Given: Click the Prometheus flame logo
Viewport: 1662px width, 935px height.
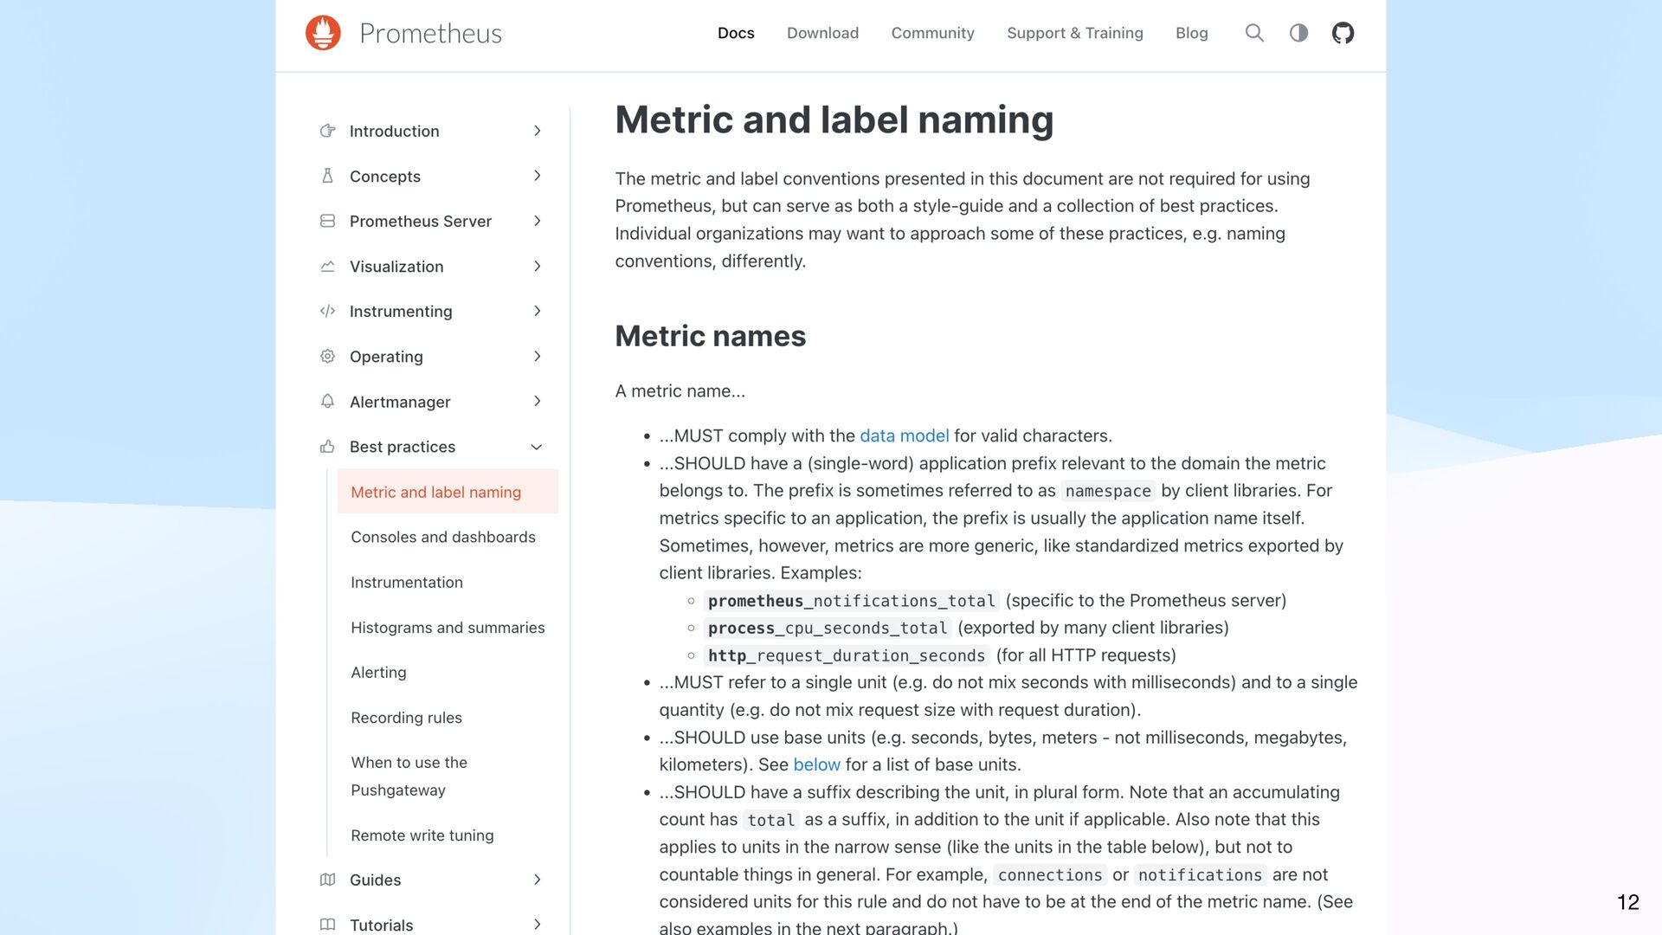Looking at the screenshot, I should (x=323, y=33).
